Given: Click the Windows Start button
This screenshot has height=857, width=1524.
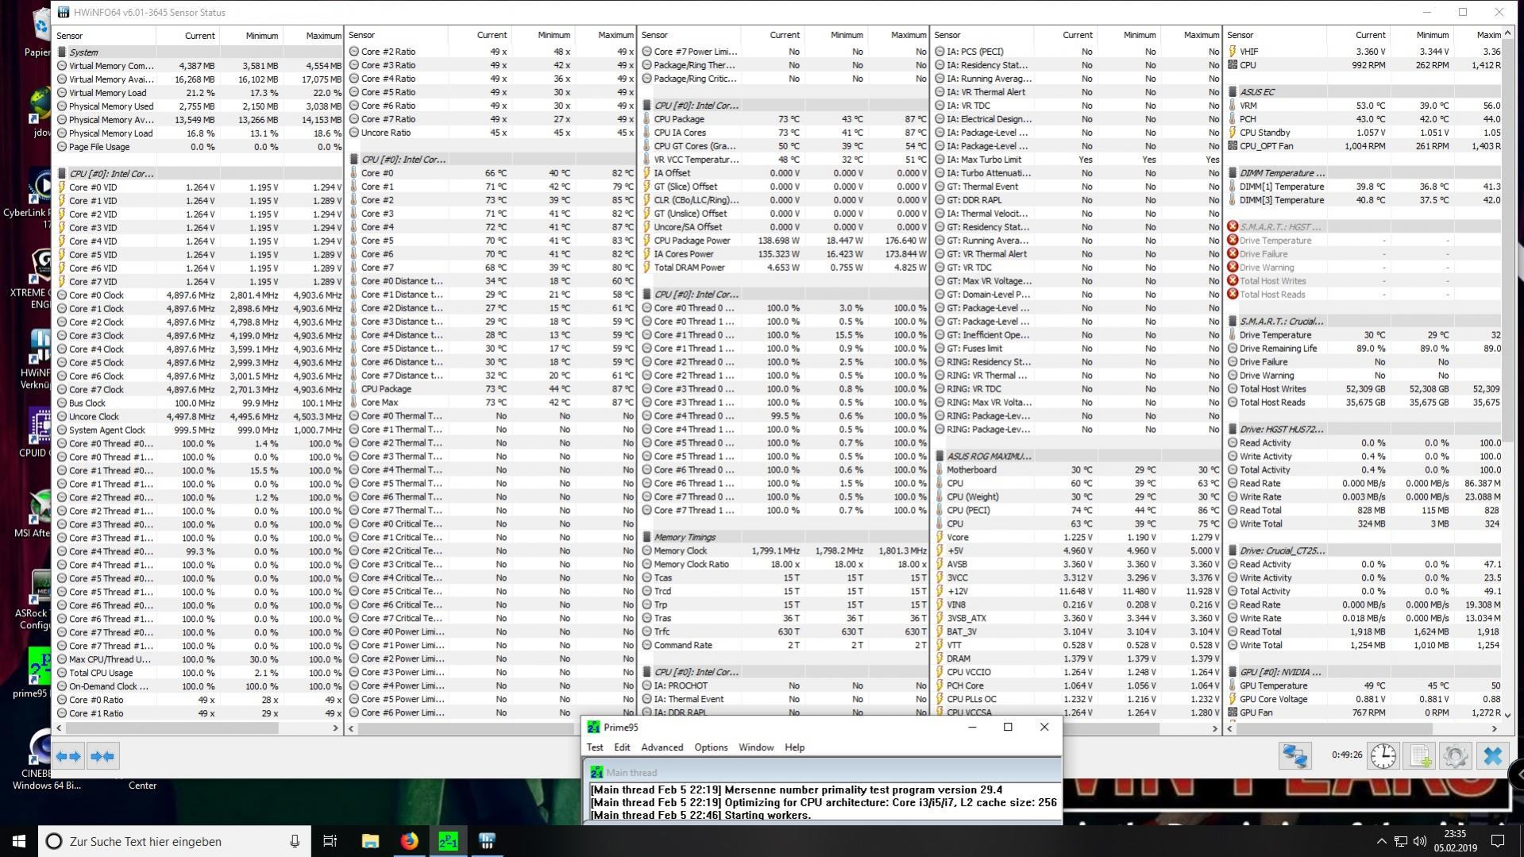Looking at the screenshot, I should pos(19,841).
